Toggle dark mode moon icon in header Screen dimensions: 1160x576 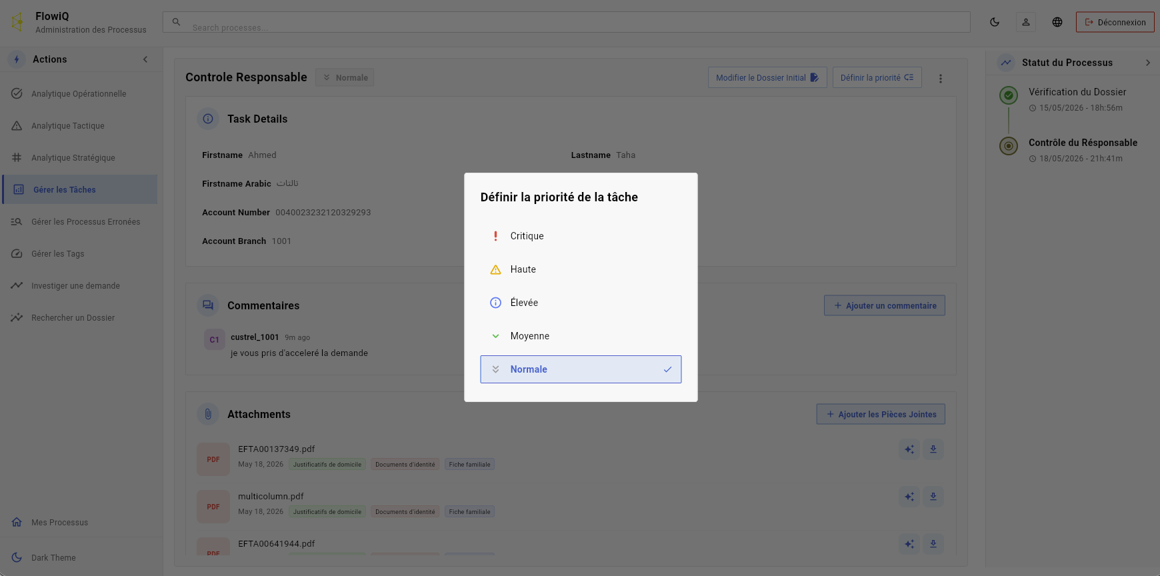995,22
